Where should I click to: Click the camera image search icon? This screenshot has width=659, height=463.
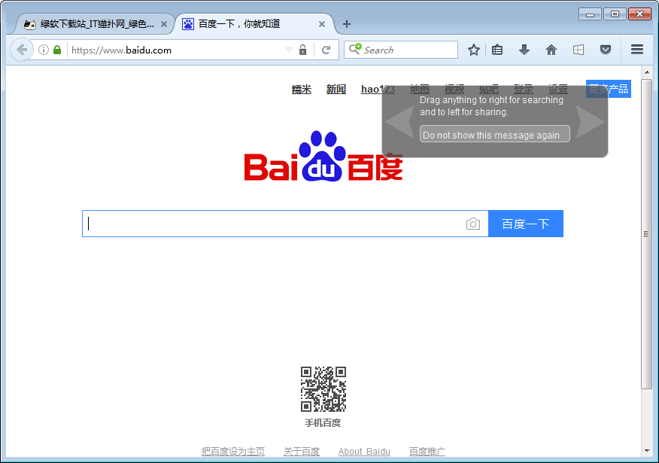point(473,224)
